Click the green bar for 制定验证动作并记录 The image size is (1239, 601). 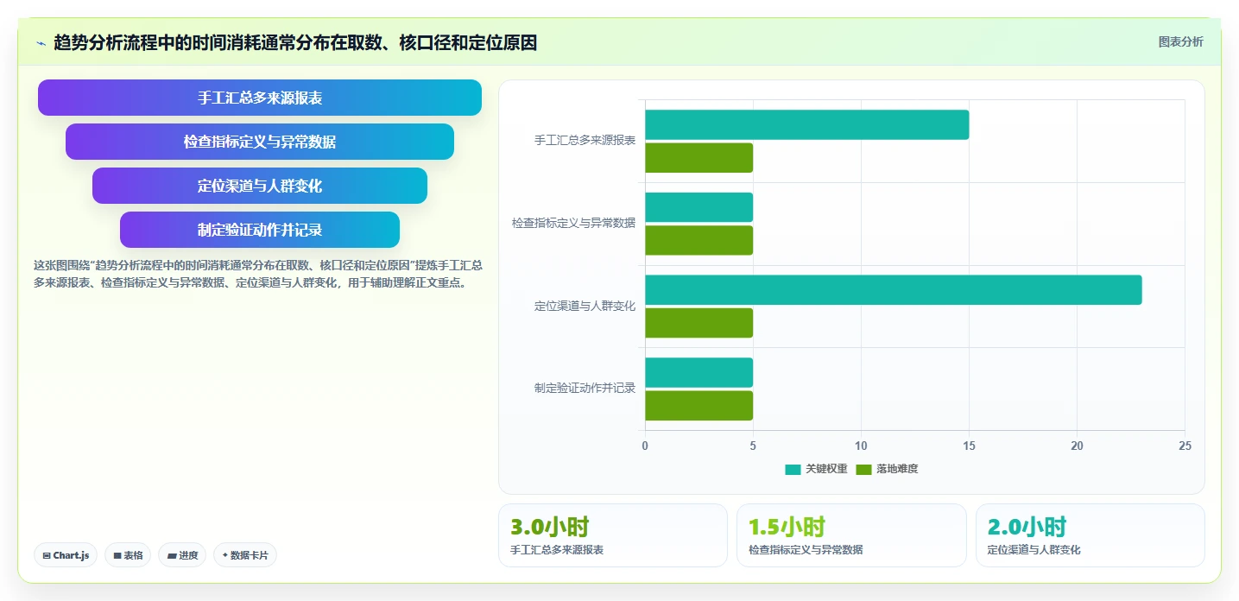pyautogui.click(x=699, y=406)
